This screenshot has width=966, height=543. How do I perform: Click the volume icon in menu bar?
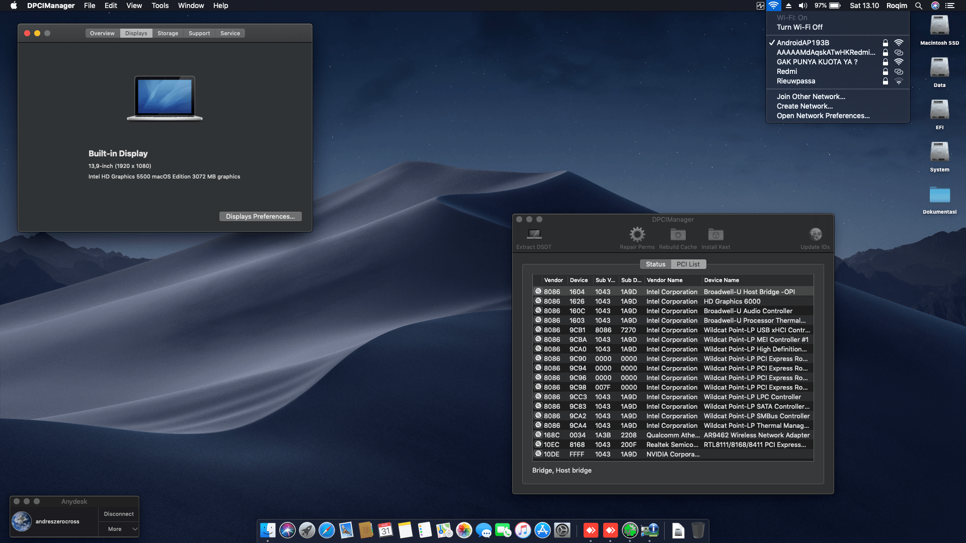point(803,6)
